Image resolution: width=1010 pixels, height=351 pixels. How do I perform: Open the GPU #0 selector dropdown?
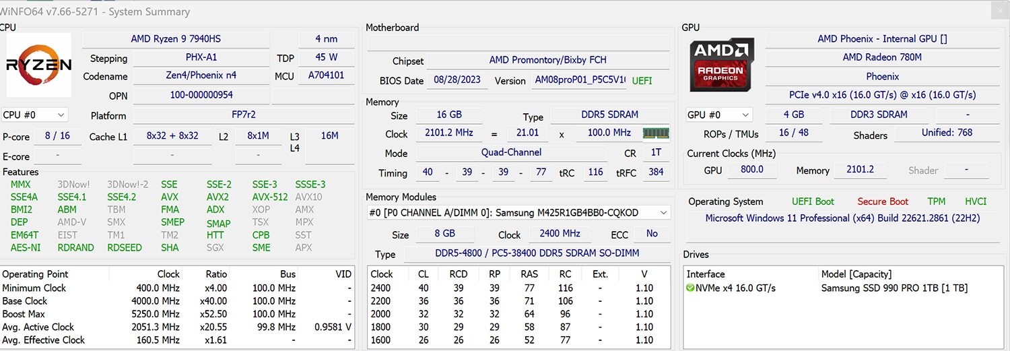tap(718, 115)
